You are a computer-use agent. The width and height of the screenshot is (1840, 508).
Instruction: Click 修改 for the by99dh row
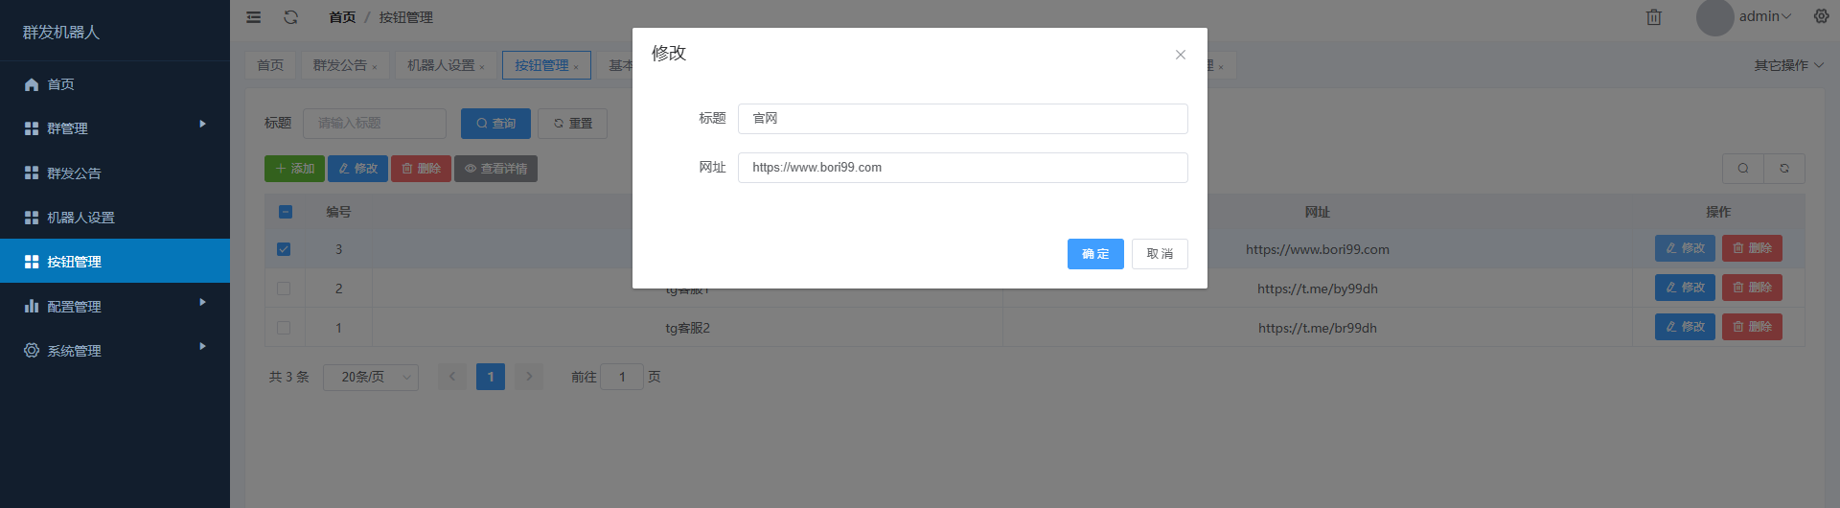pyautogui.click(x=1685, y=288)
